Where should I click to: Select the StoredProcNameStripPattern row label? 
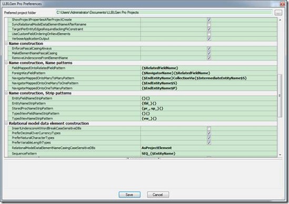click(x=33, y=108)
